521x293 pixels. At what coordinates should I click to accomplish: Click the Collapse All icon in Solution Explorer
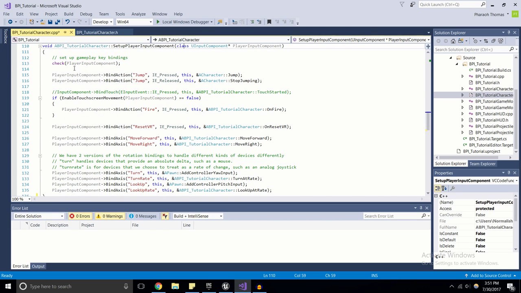493,41
